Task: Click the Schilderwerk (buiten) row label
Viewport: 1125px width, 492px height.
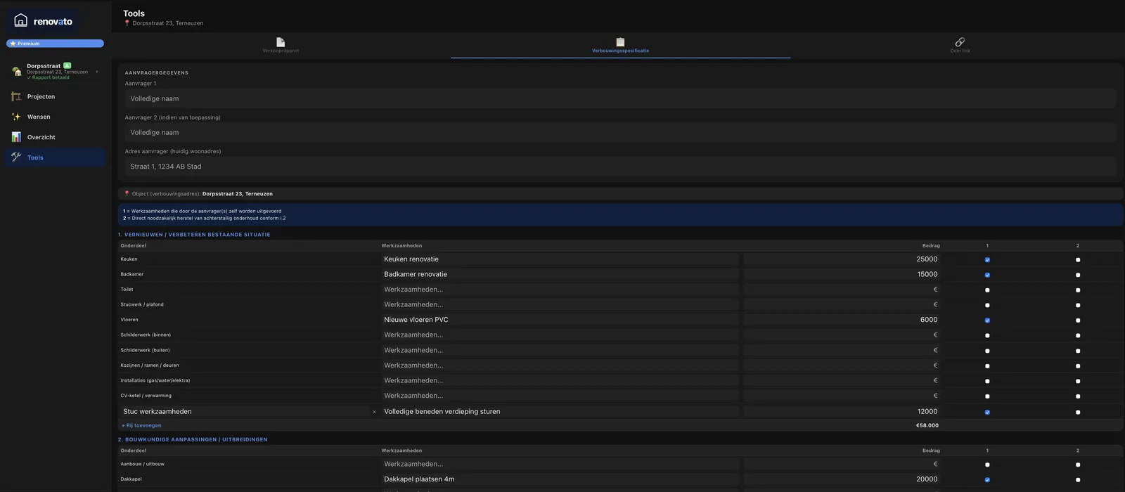Action: [145, 350]
